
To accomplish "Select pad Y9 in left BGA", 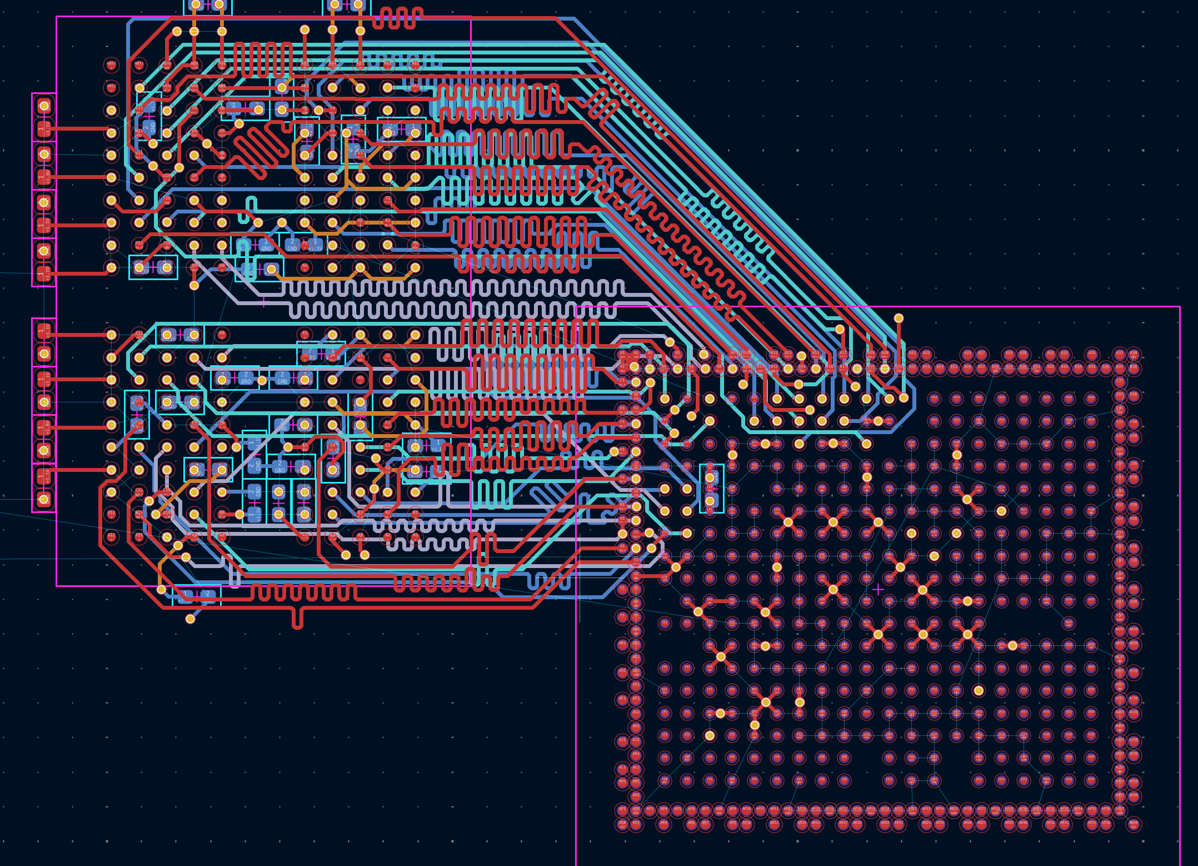I will point(194,111).
